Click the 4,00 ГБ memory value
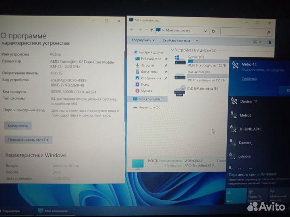The width and height of the screenshot is (290, 217). coord(56,73)
